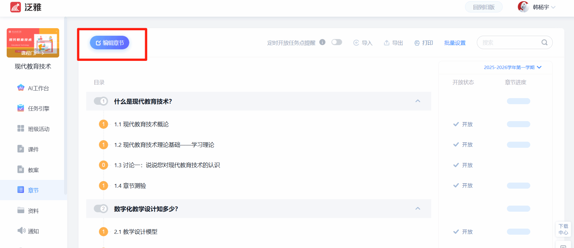Click the 导入 import icon

356,43
